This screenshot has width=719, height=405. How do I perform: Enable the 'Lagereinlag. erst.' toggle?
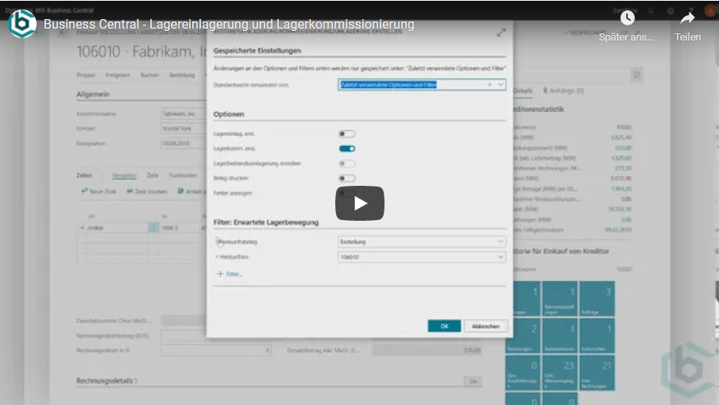pyautogui.click(x=346, y=134)
